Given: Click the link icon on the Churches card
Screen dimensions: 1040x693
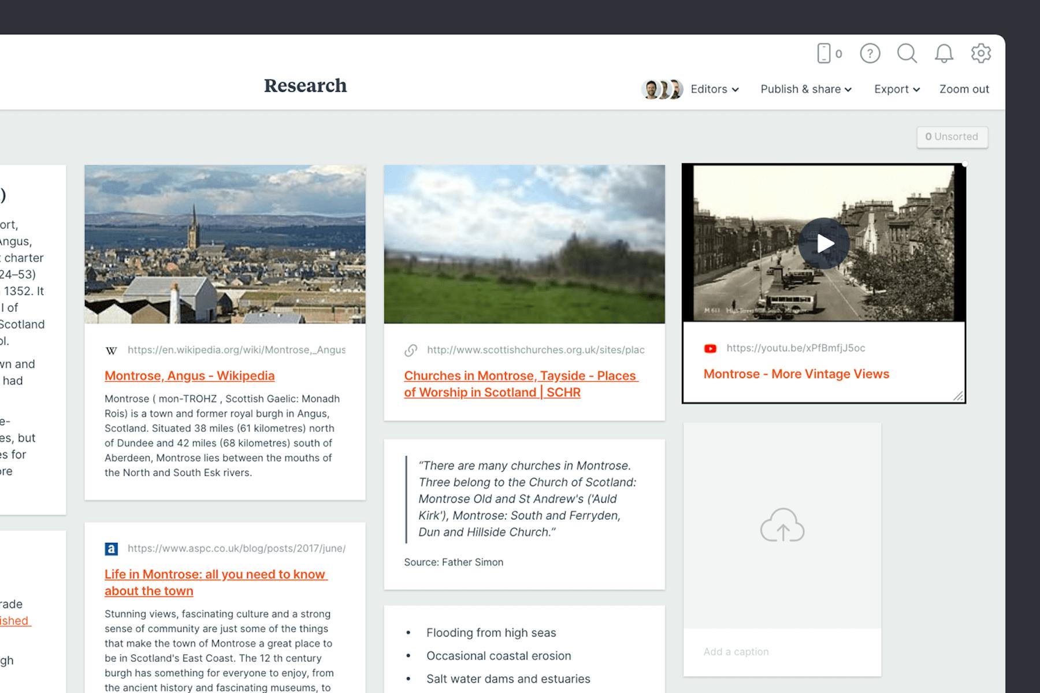Looking at the screenshot, I should point(411,349).
